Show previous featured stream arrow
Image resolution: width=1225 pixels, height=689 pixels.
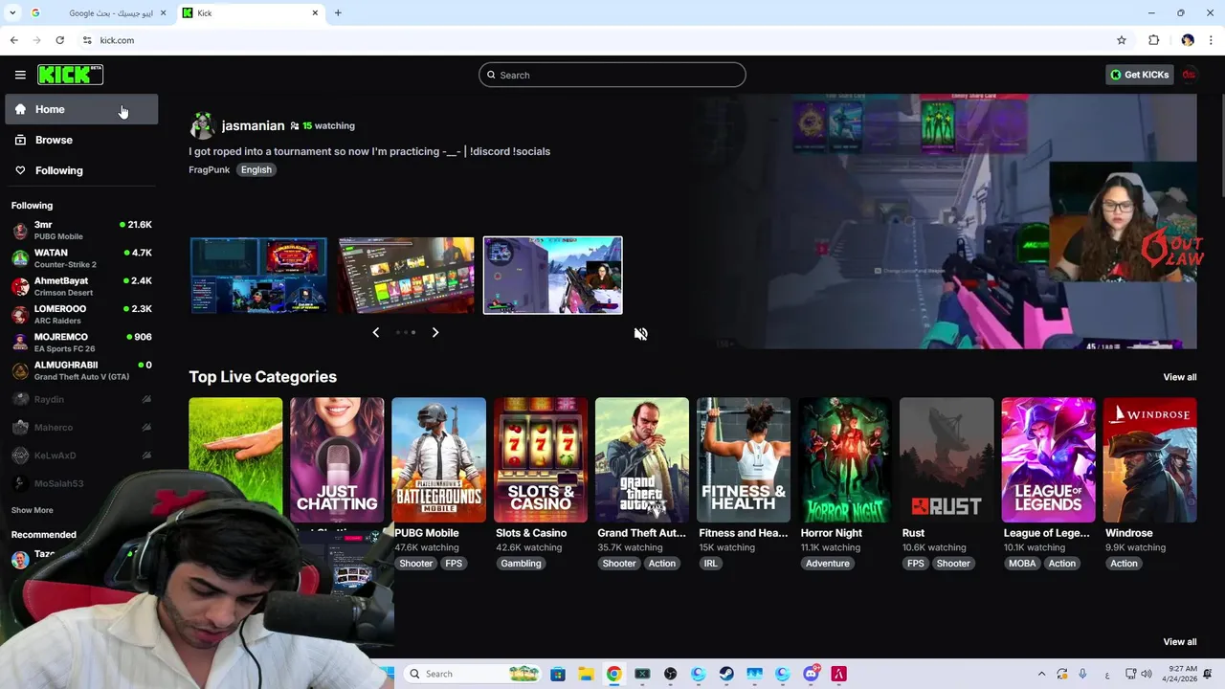375,332
